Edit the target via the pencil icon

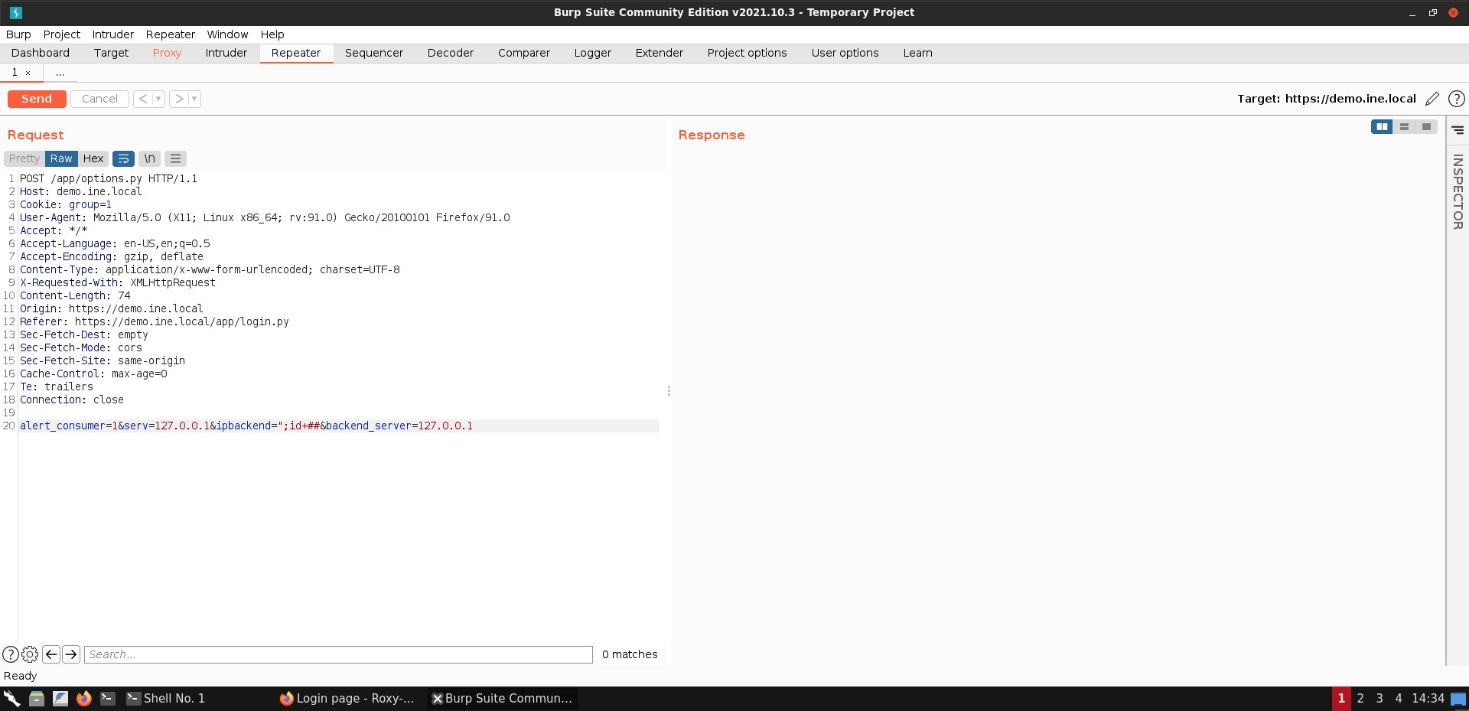[1432, 99]
